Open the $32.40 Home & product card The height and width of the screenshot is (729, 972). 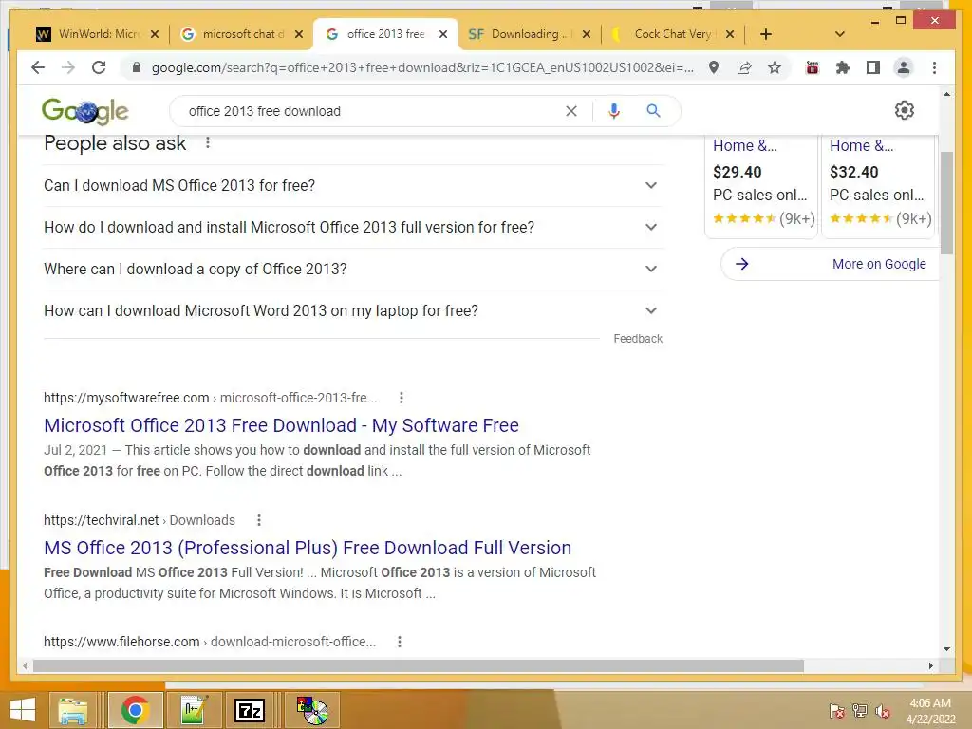(x=878, y=185)
